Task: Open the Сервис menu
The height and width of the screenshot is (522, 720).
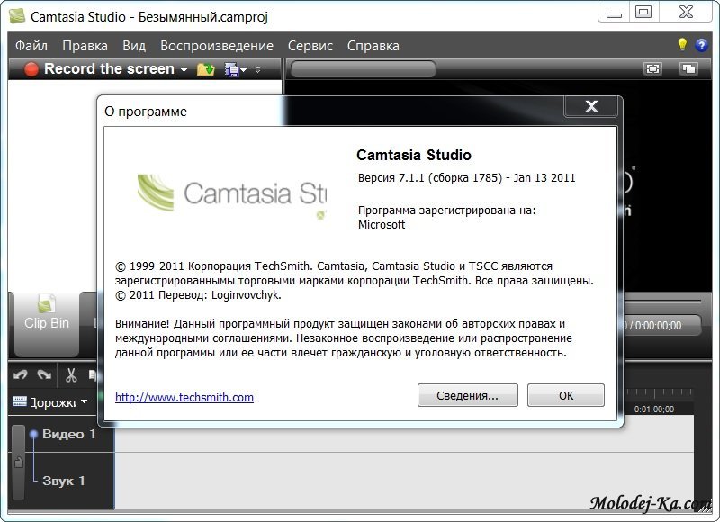Action: pos(310,46)
